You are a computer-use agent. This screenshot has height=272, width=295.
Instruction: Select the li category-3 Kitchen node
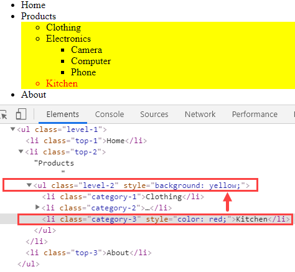pos(166,219)
